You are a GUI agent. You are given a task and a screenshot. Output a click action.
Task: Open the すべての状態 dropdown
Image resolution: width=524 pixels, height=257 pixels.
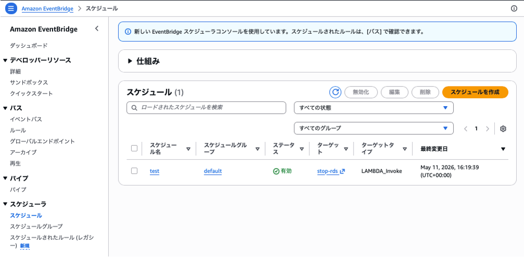click(x=373, y=108)
